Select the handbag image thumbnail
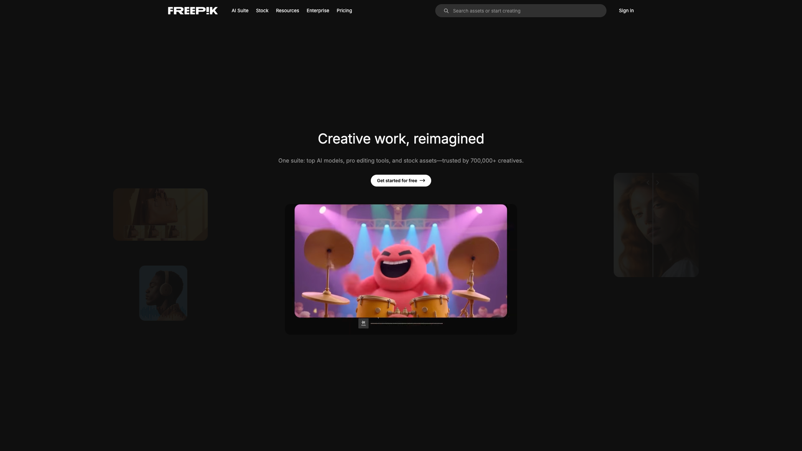 pyautogui.click(x=160, y=214)
